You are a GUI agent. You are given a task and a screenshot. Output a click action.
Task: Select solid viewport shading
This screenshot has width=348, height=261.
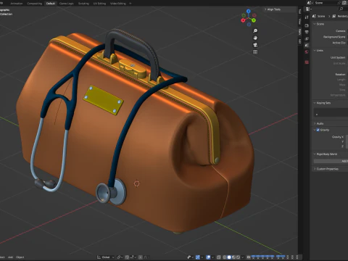(229, 257)
